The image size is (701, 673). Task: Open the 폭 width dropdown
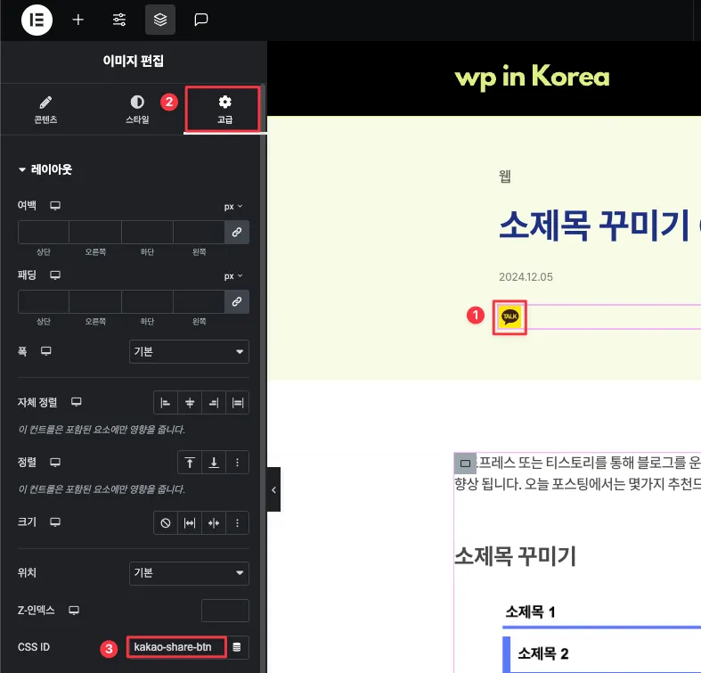tap(189, 352)
